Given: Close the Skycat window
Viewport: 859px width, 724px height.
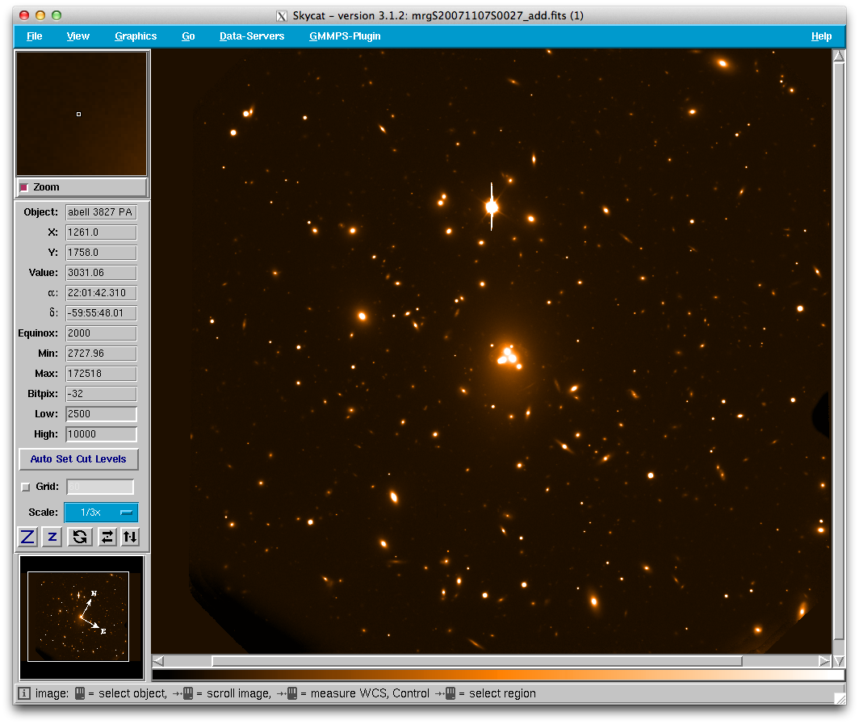Looking at the screenshot, I should [x=24, y=15].
